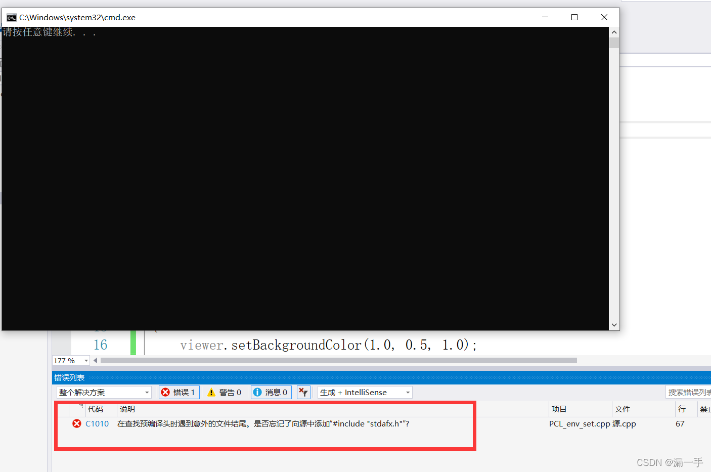Open the 177 % zoom dropdown

click(x=71, y=361)
